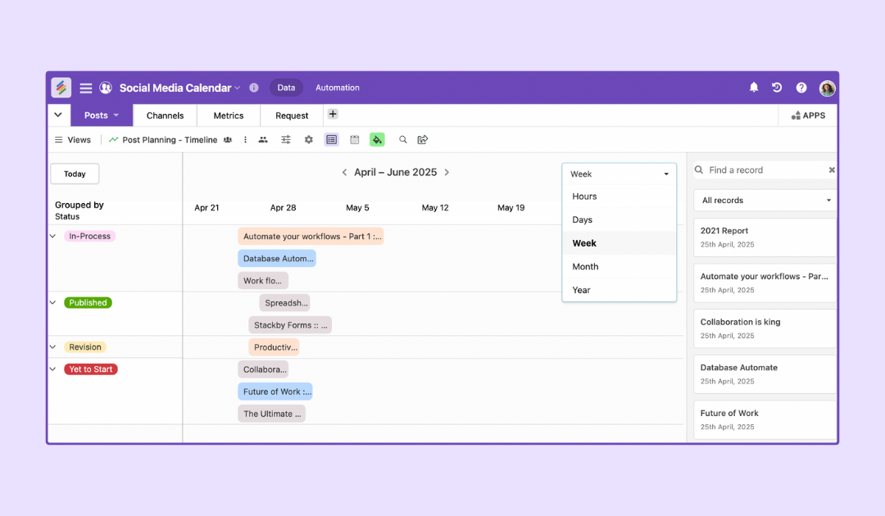Select Days from scale list
This screenshot has height=516, width=885.
click(x=619, y=220)
